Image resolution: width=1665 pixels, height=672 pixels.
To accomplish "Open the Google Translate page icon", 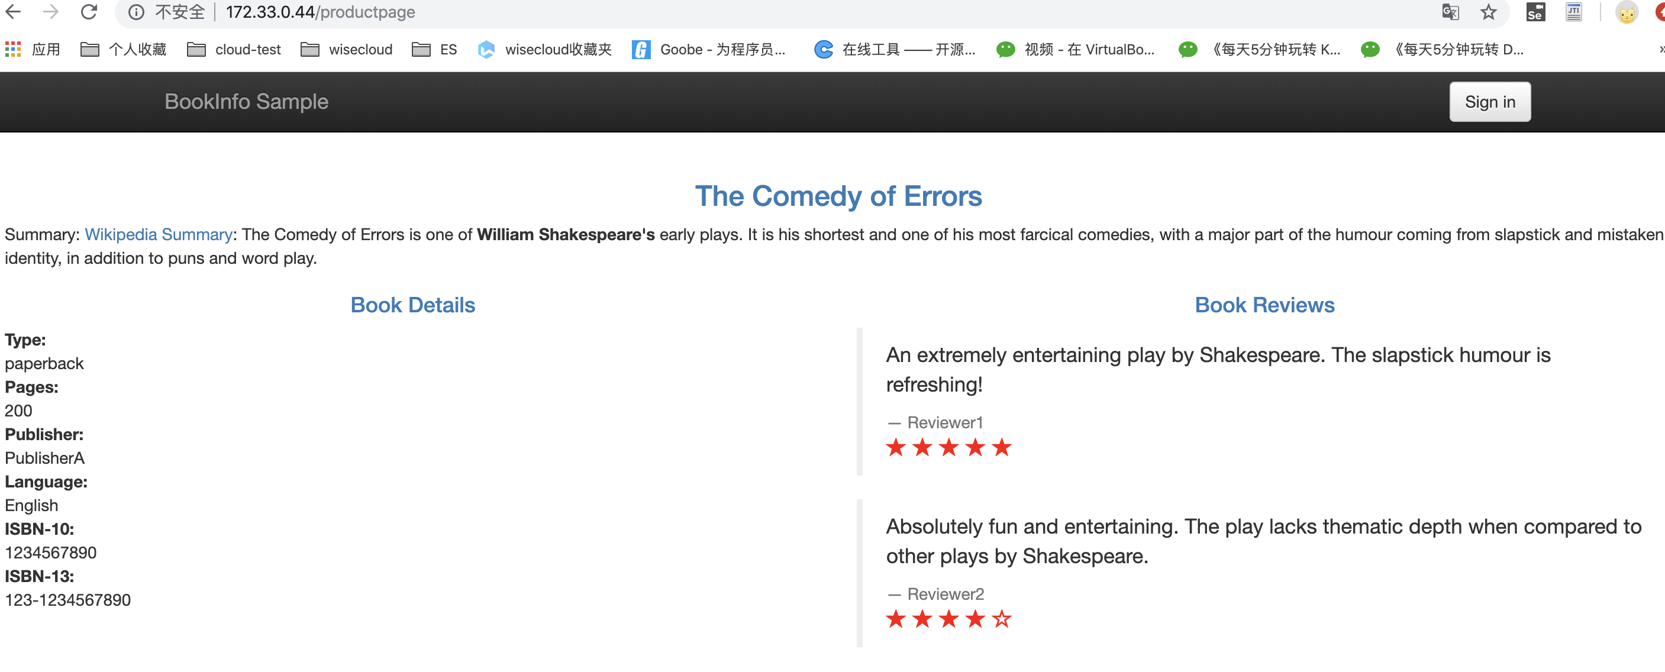I will point(1450,12).
